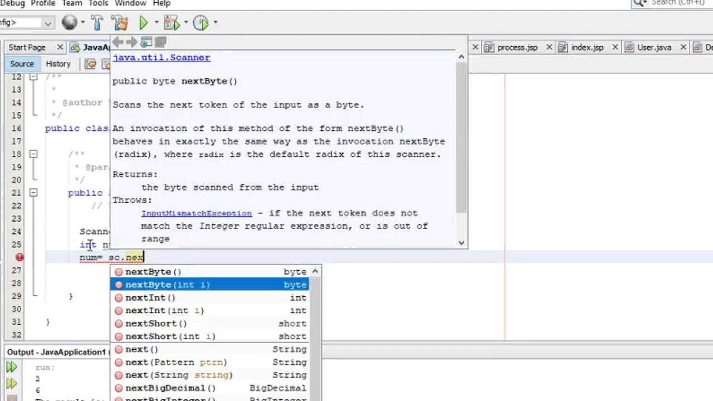
Task: Open the Help menu
Action: [161, 3]
